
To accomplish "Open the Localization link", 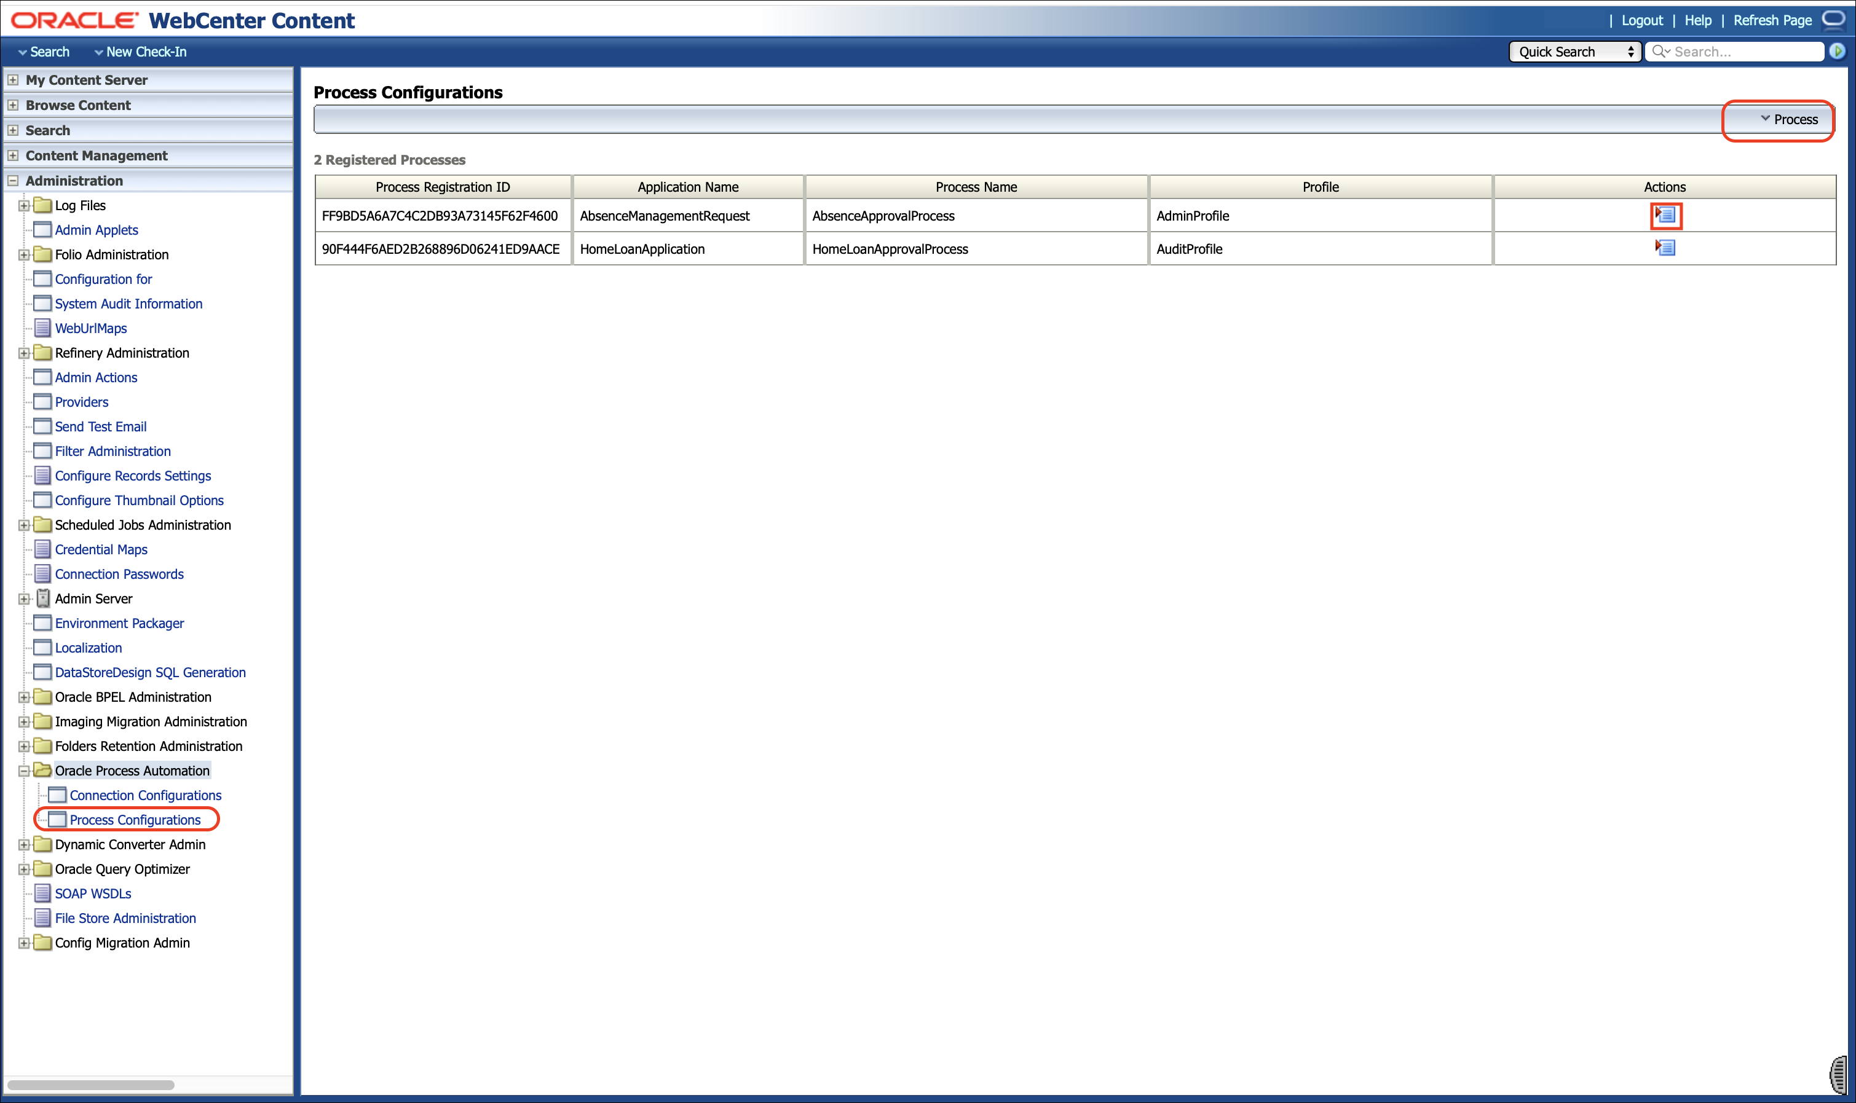I will (x=89, y=648).
